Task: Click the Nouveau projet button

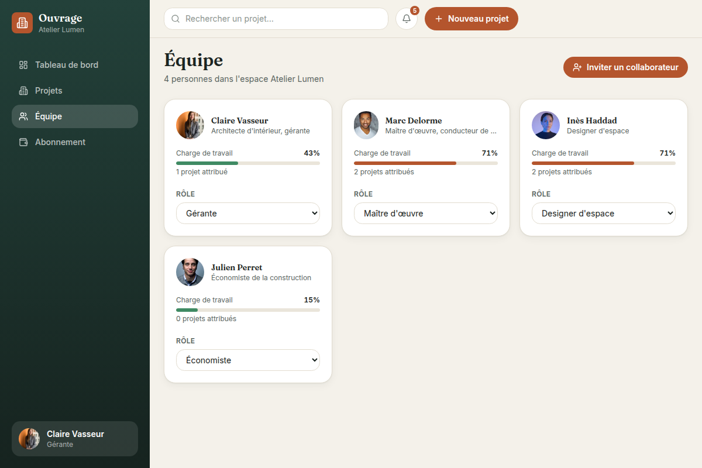Action: [472, 19]
